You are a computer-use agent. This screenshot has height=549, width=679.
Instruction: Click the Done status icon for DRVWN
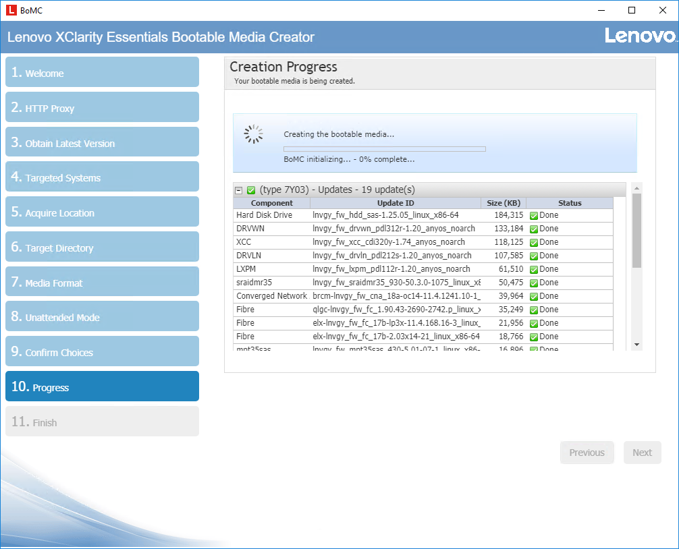[534, 229]
